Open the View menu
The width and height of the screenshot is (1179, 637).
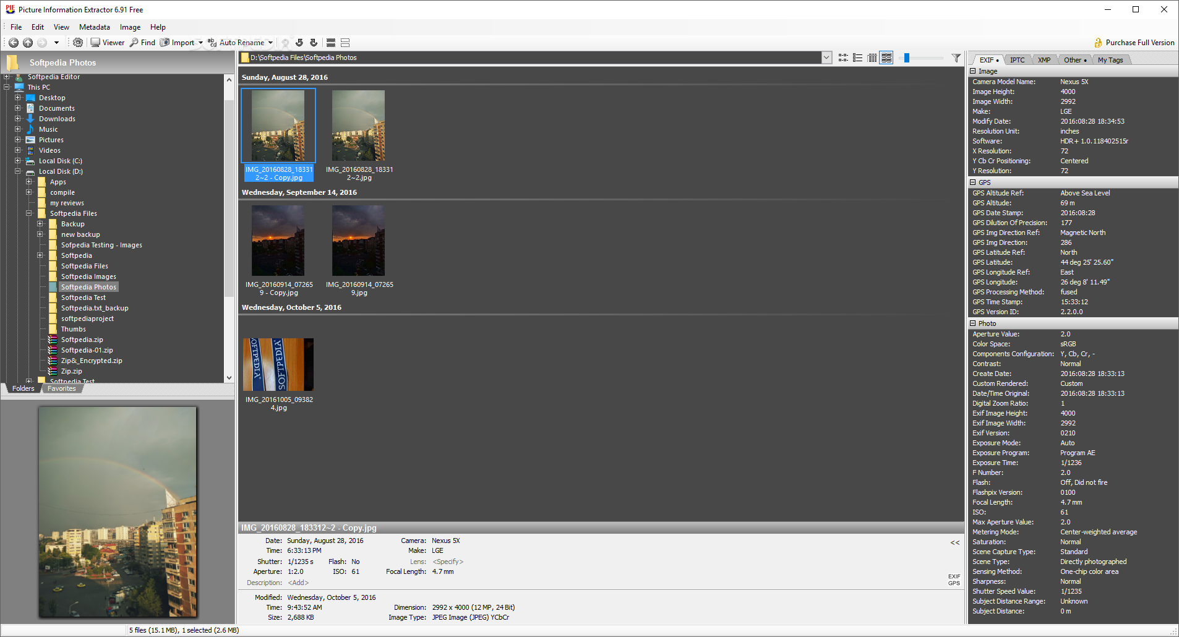(x=61, y=27)
